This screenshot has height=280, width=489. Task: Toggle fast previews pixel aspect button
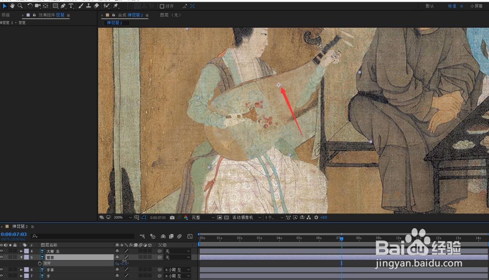pyautogui.click(x=295, y=217)
